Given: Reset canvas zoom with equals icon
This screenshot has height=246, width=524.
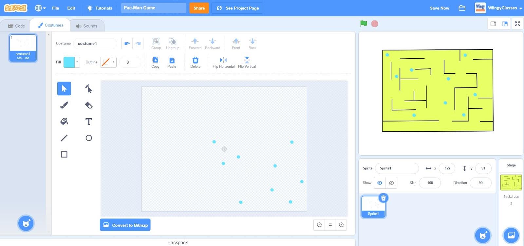Looking at the screenshot, I should 330,225.
